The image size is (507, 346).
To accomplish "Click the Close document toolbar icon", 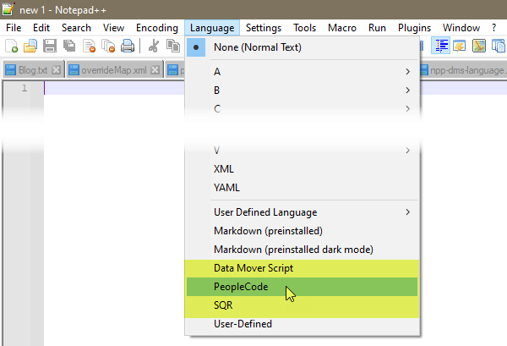I will [x=89, y=46].
